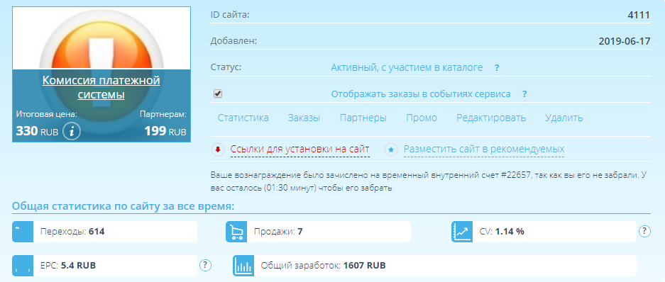Open the Партнеры tab

click(363, 118)
